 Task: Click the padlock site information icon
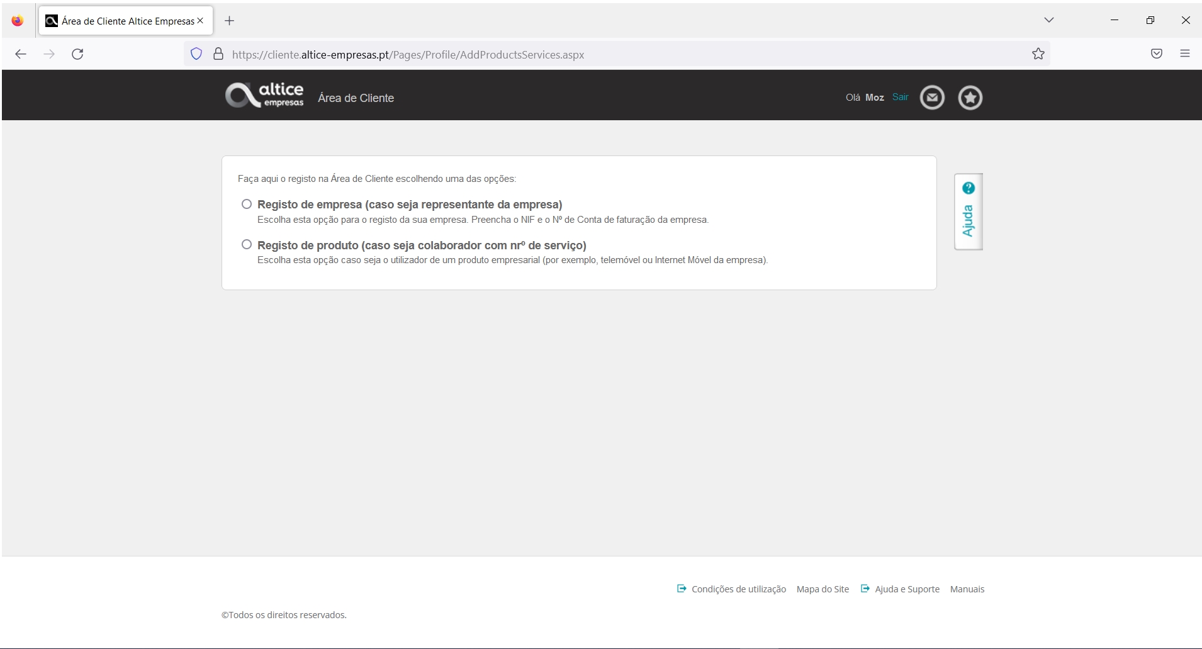pos(218,54)
